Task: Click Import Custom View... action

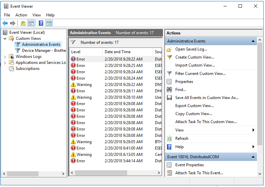Action: (195, 65)
